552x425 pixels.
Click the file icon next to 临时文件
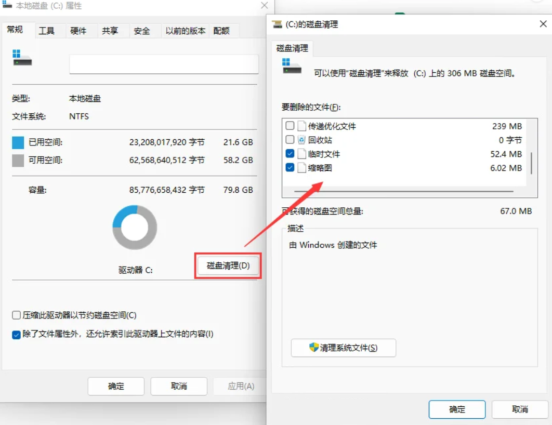[x=301, y=154]
